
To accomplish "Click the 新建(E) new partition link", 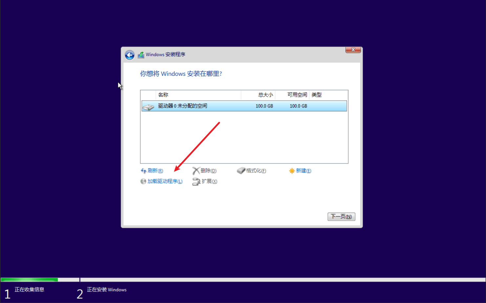I will point(303,171).
